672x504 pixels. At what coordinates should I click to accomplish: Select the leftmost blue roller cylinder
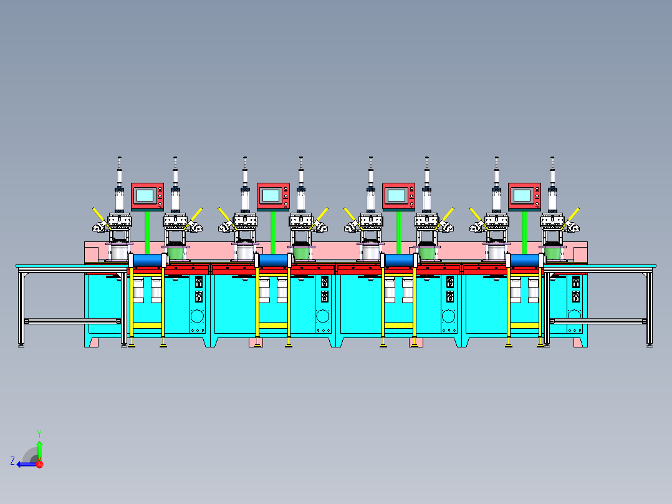(148, 260)
